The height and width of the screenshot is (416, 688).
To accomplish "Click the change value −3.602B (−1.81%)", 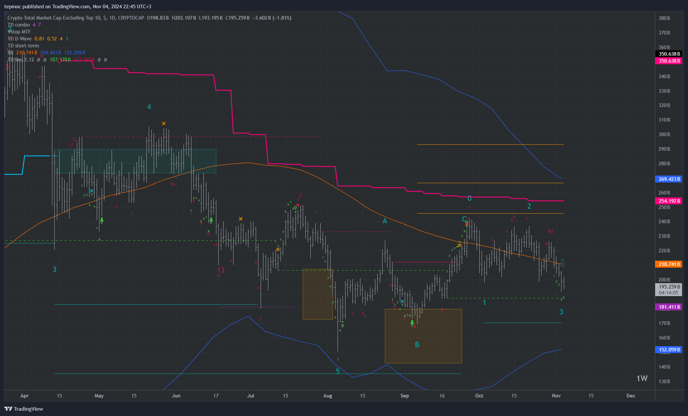I will click(x=272, y=18).
